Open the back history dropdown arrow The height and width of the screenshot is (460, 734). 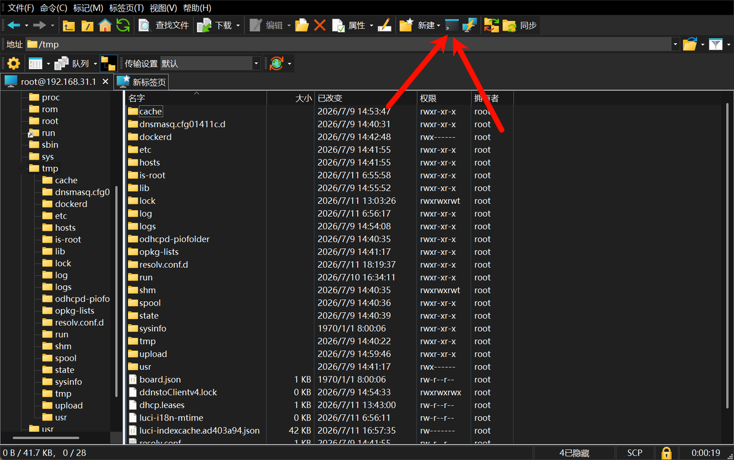[26, 25]
